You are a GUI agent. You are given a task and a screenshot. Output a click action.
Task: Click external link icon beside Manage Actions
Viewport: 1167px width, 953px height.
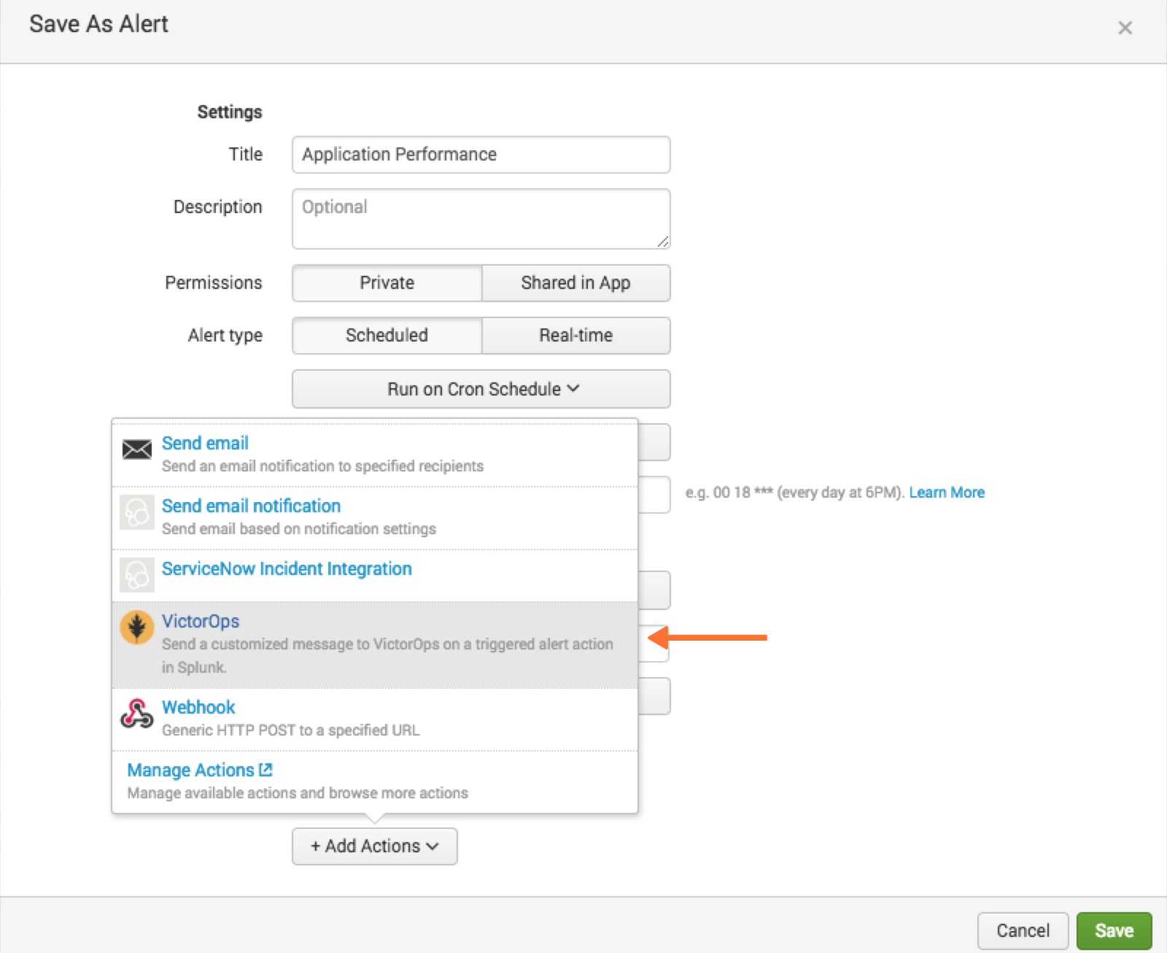(x=265, y=769)
